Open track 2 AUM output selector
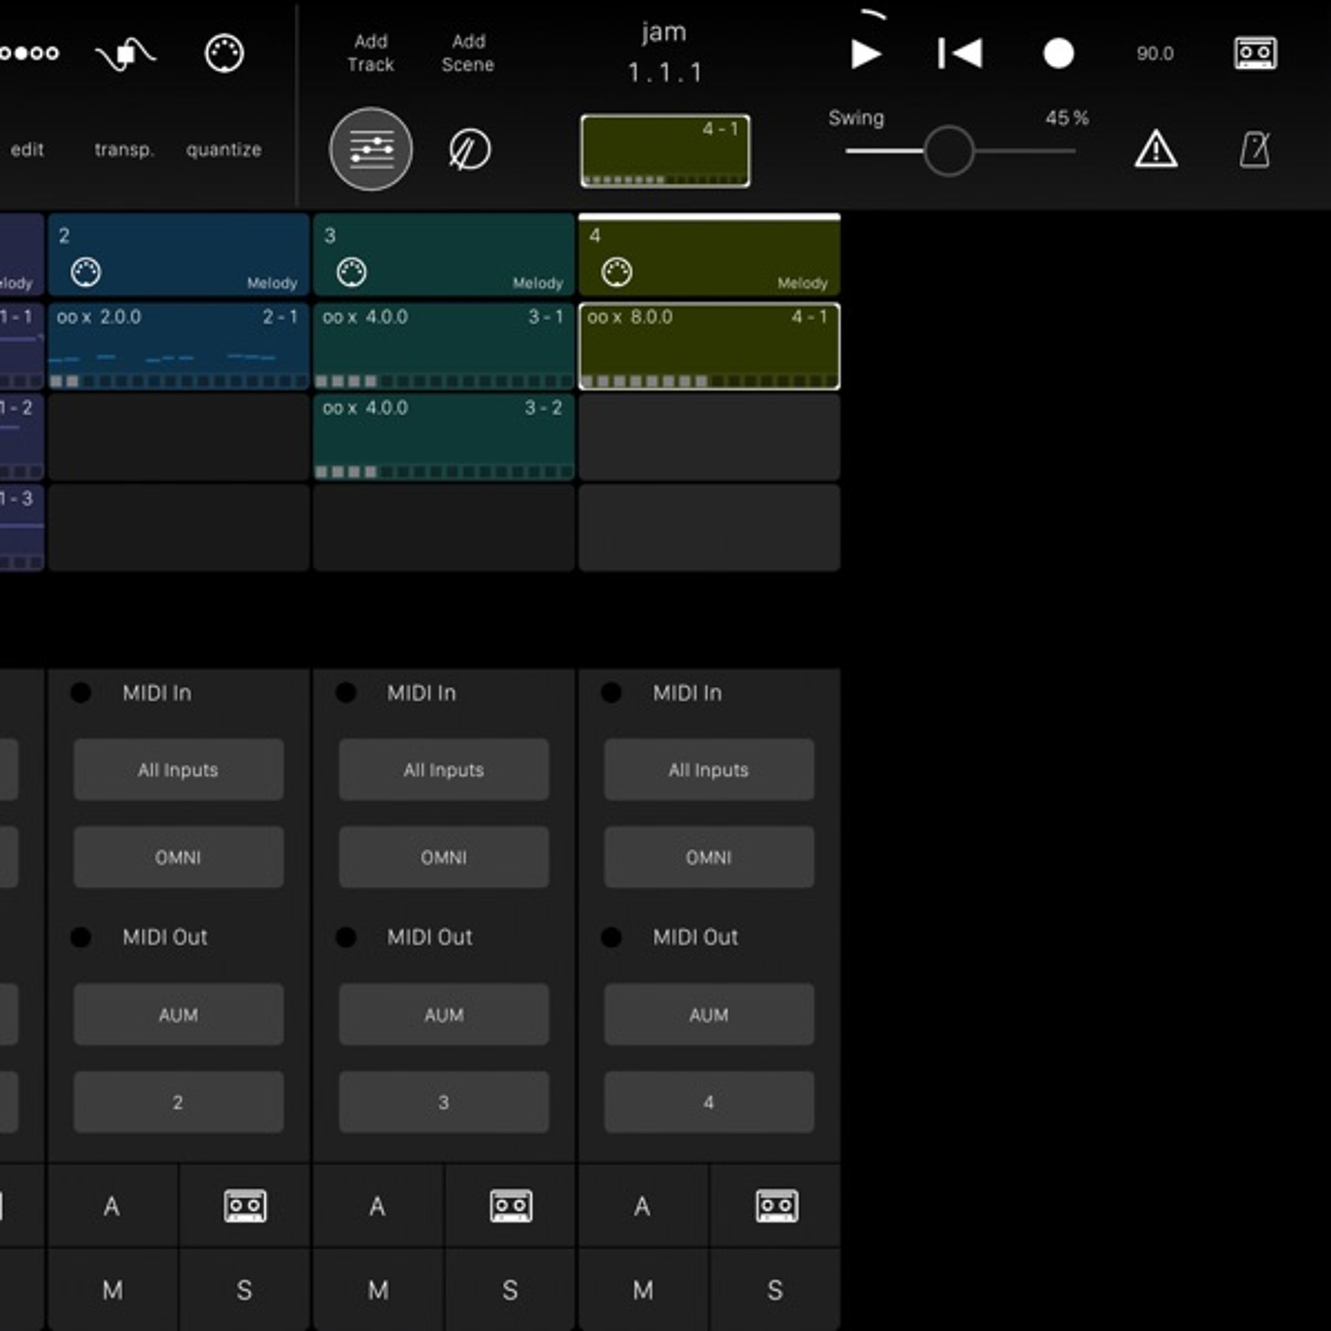This screenshot has width=1331, height=1331. click(x=178, y=1014)
